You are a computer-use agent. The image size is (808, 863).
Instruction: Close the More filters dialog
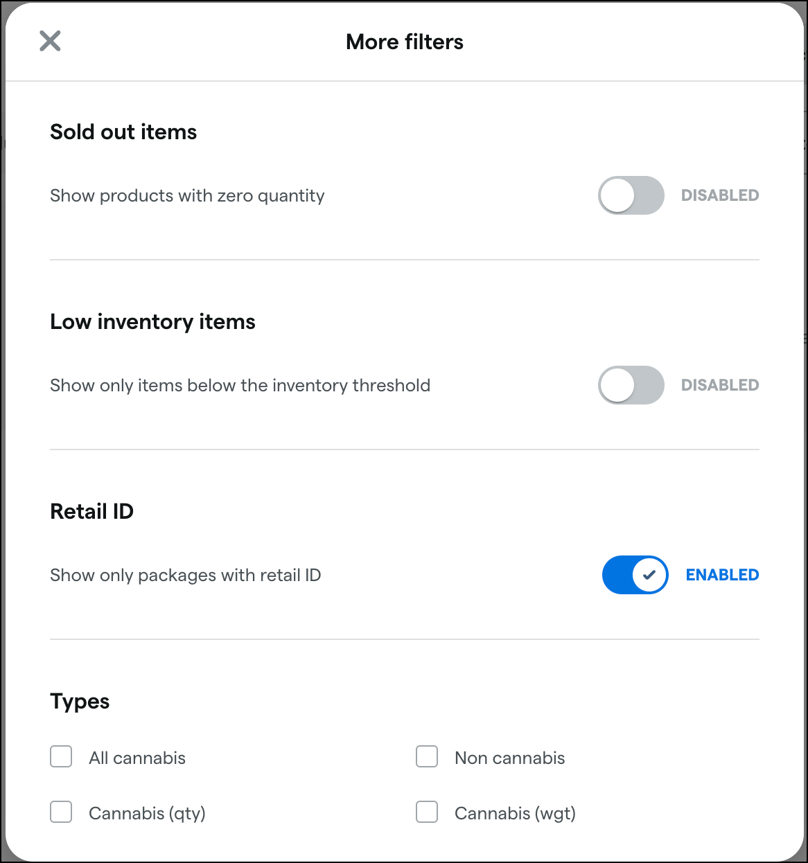pyautogui.click(x=50, y=41)
